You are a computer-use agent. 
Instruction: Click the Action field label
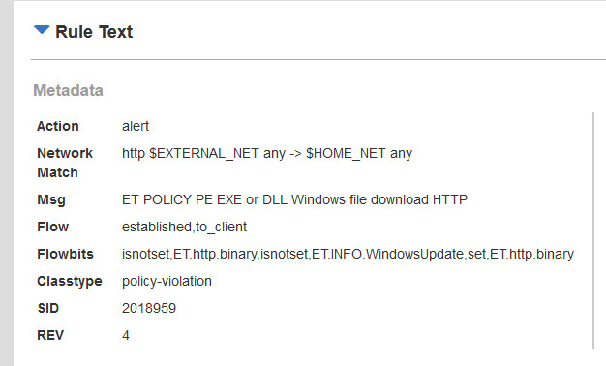(x=57, y=126)
